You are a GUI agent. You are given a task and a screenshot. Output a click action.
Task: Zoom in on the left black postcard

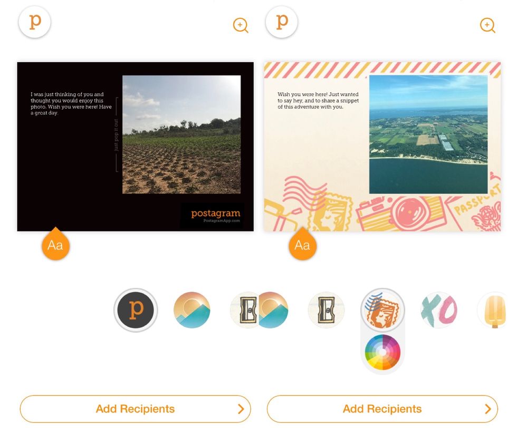[241, 25]
